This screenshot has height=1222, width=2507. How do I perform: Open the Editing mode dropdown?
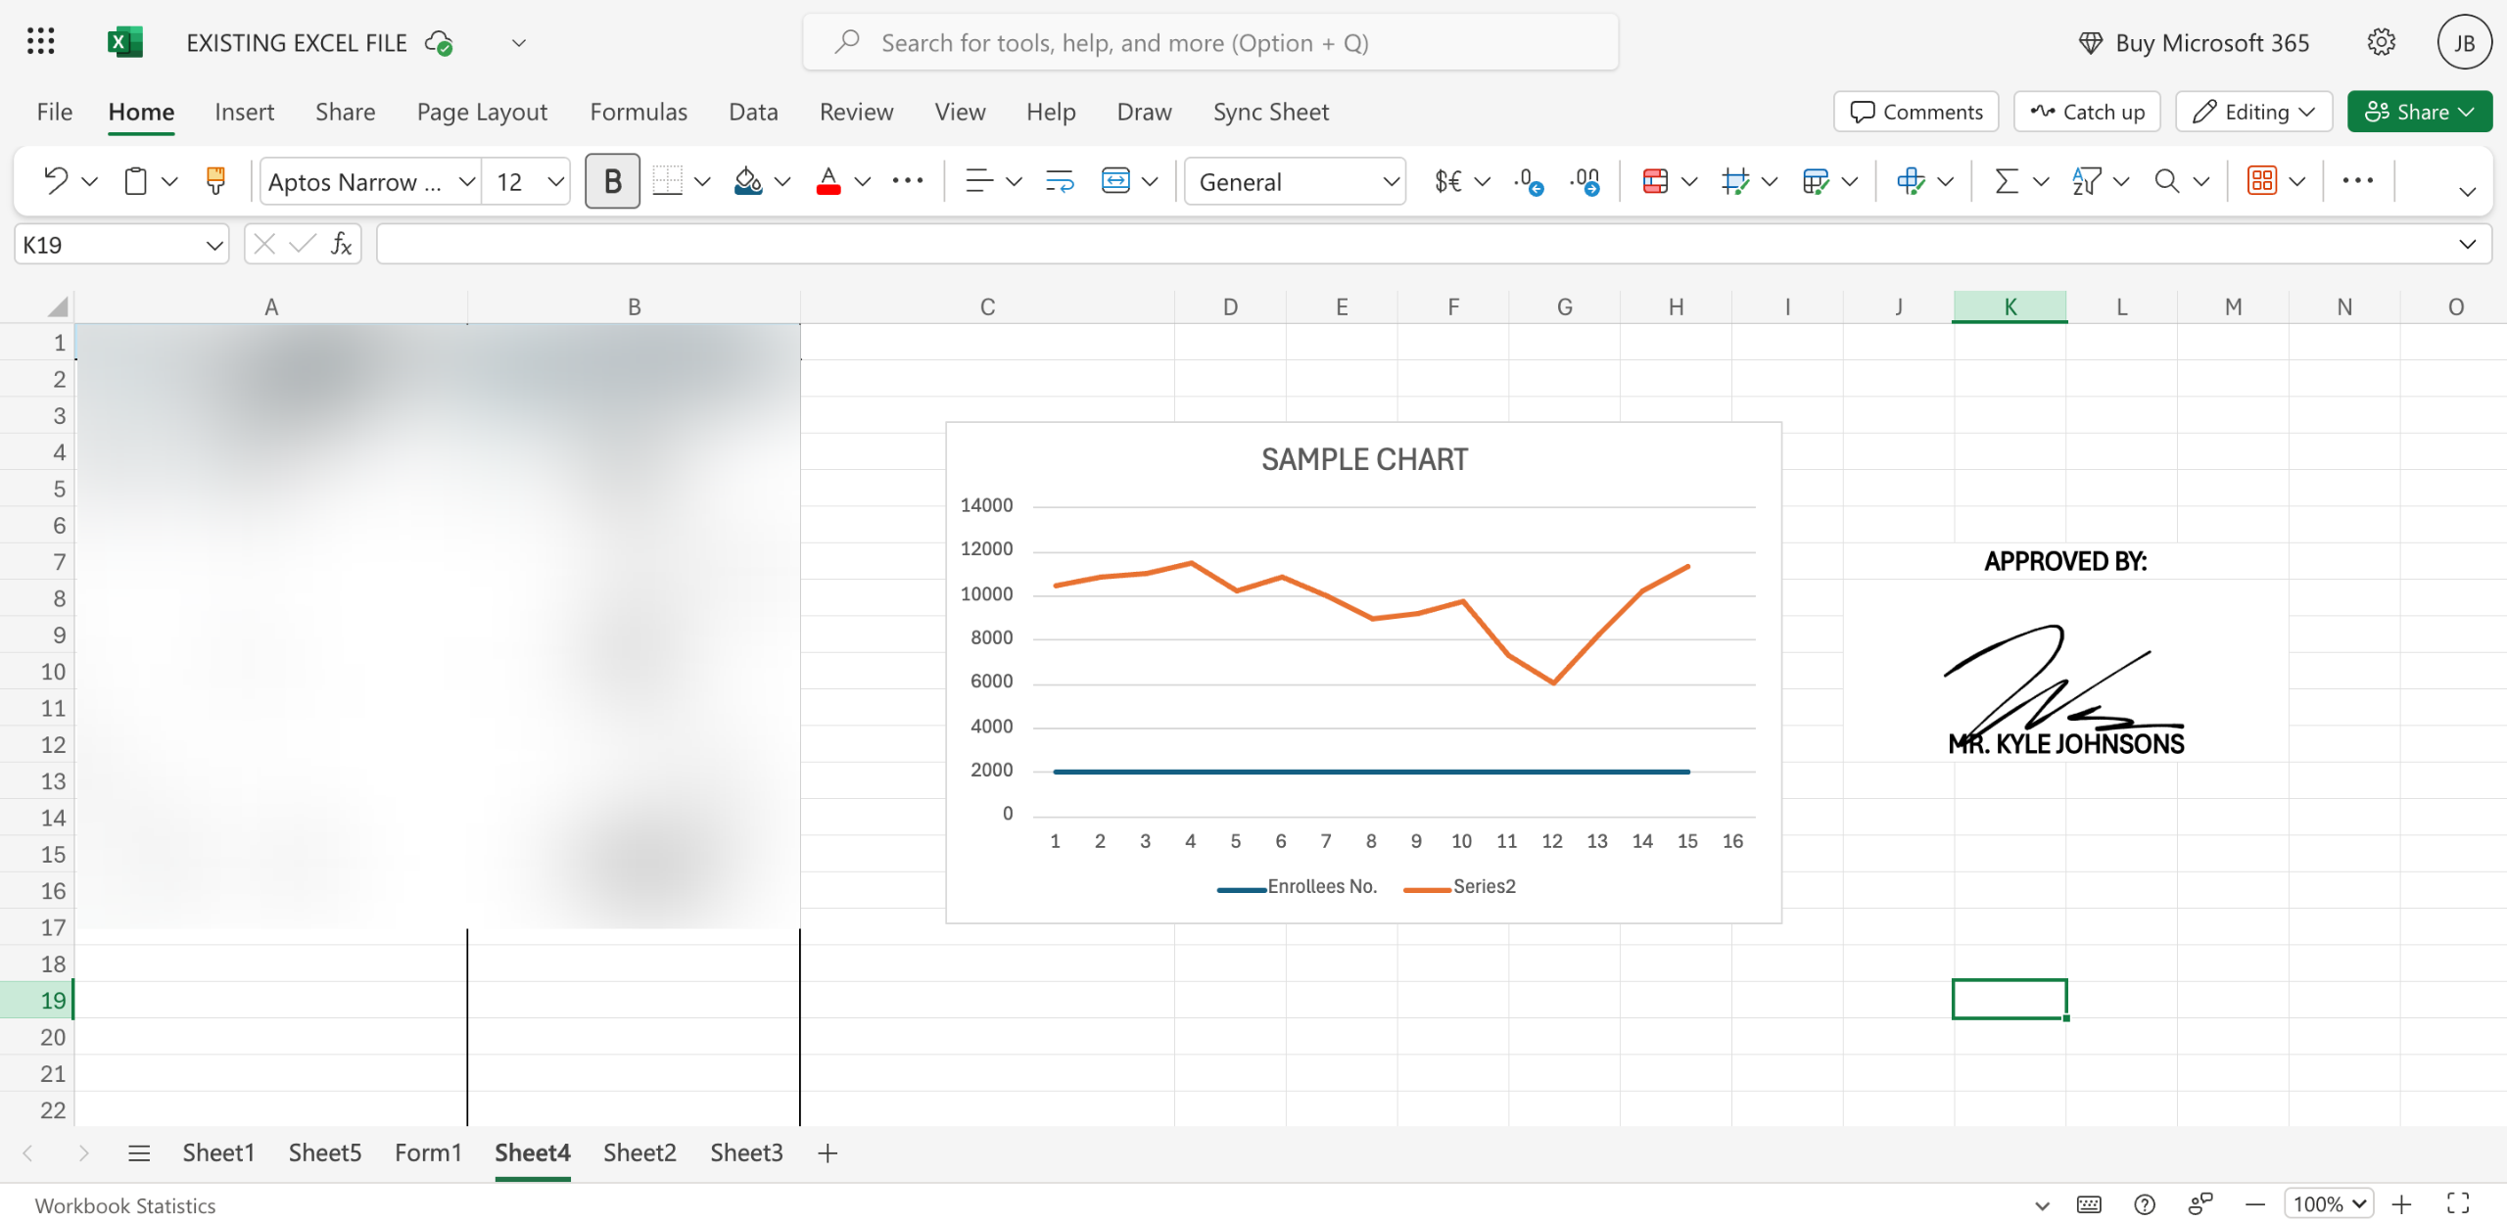tap(2253, 112)
